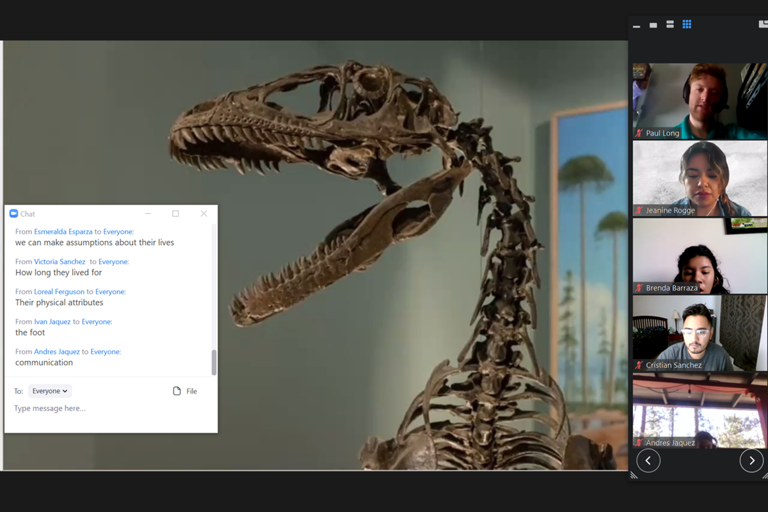
Task: Go to next page of participant videos
Action: pyautogui.click(x=751, y=461)
